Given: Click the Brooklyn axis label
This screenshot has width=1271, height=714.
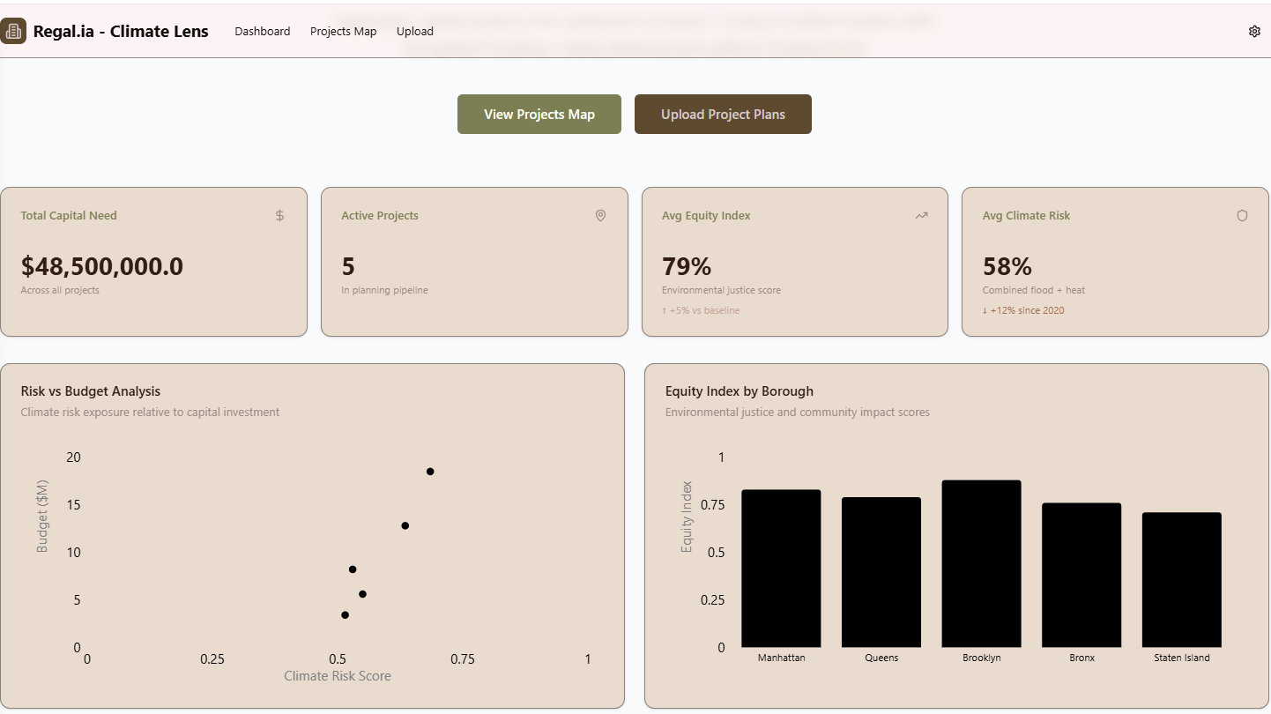Looking at the screenshot, I should pyautogui.click(x=981, y=658).
